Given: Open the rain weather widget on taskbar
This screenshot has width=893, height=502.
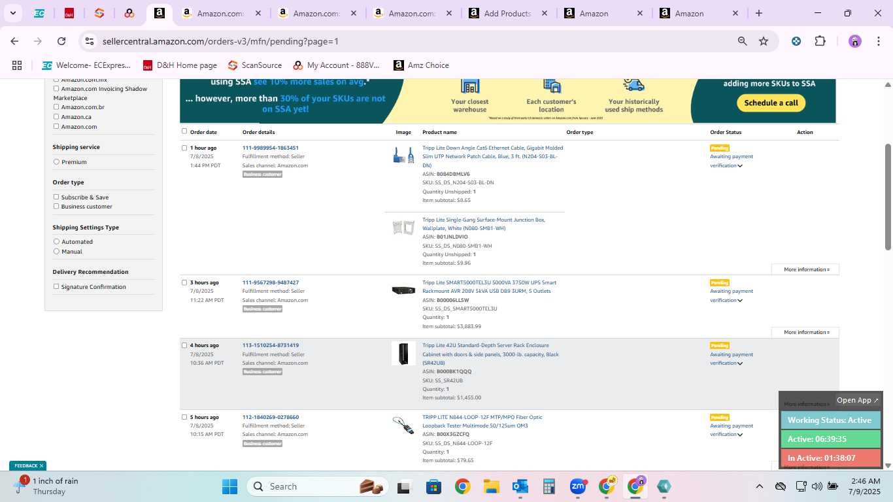Looking at the screenshot, I should [x=47, y=486].
